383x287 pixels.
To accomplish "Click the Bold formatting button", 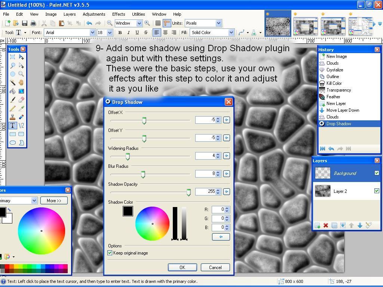I will click(x=120, y=33).
